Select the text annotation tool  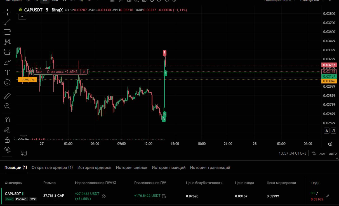click(x=7, y=72)
